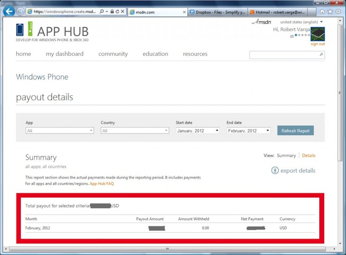The height and width of the screenshot is (255, 346).
Task: Click the Refresh Report button
Action: [x=295, y=131]
